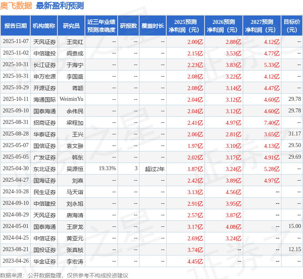
Task: Click the date cell 2025-05-07
Action: point(16,145)
